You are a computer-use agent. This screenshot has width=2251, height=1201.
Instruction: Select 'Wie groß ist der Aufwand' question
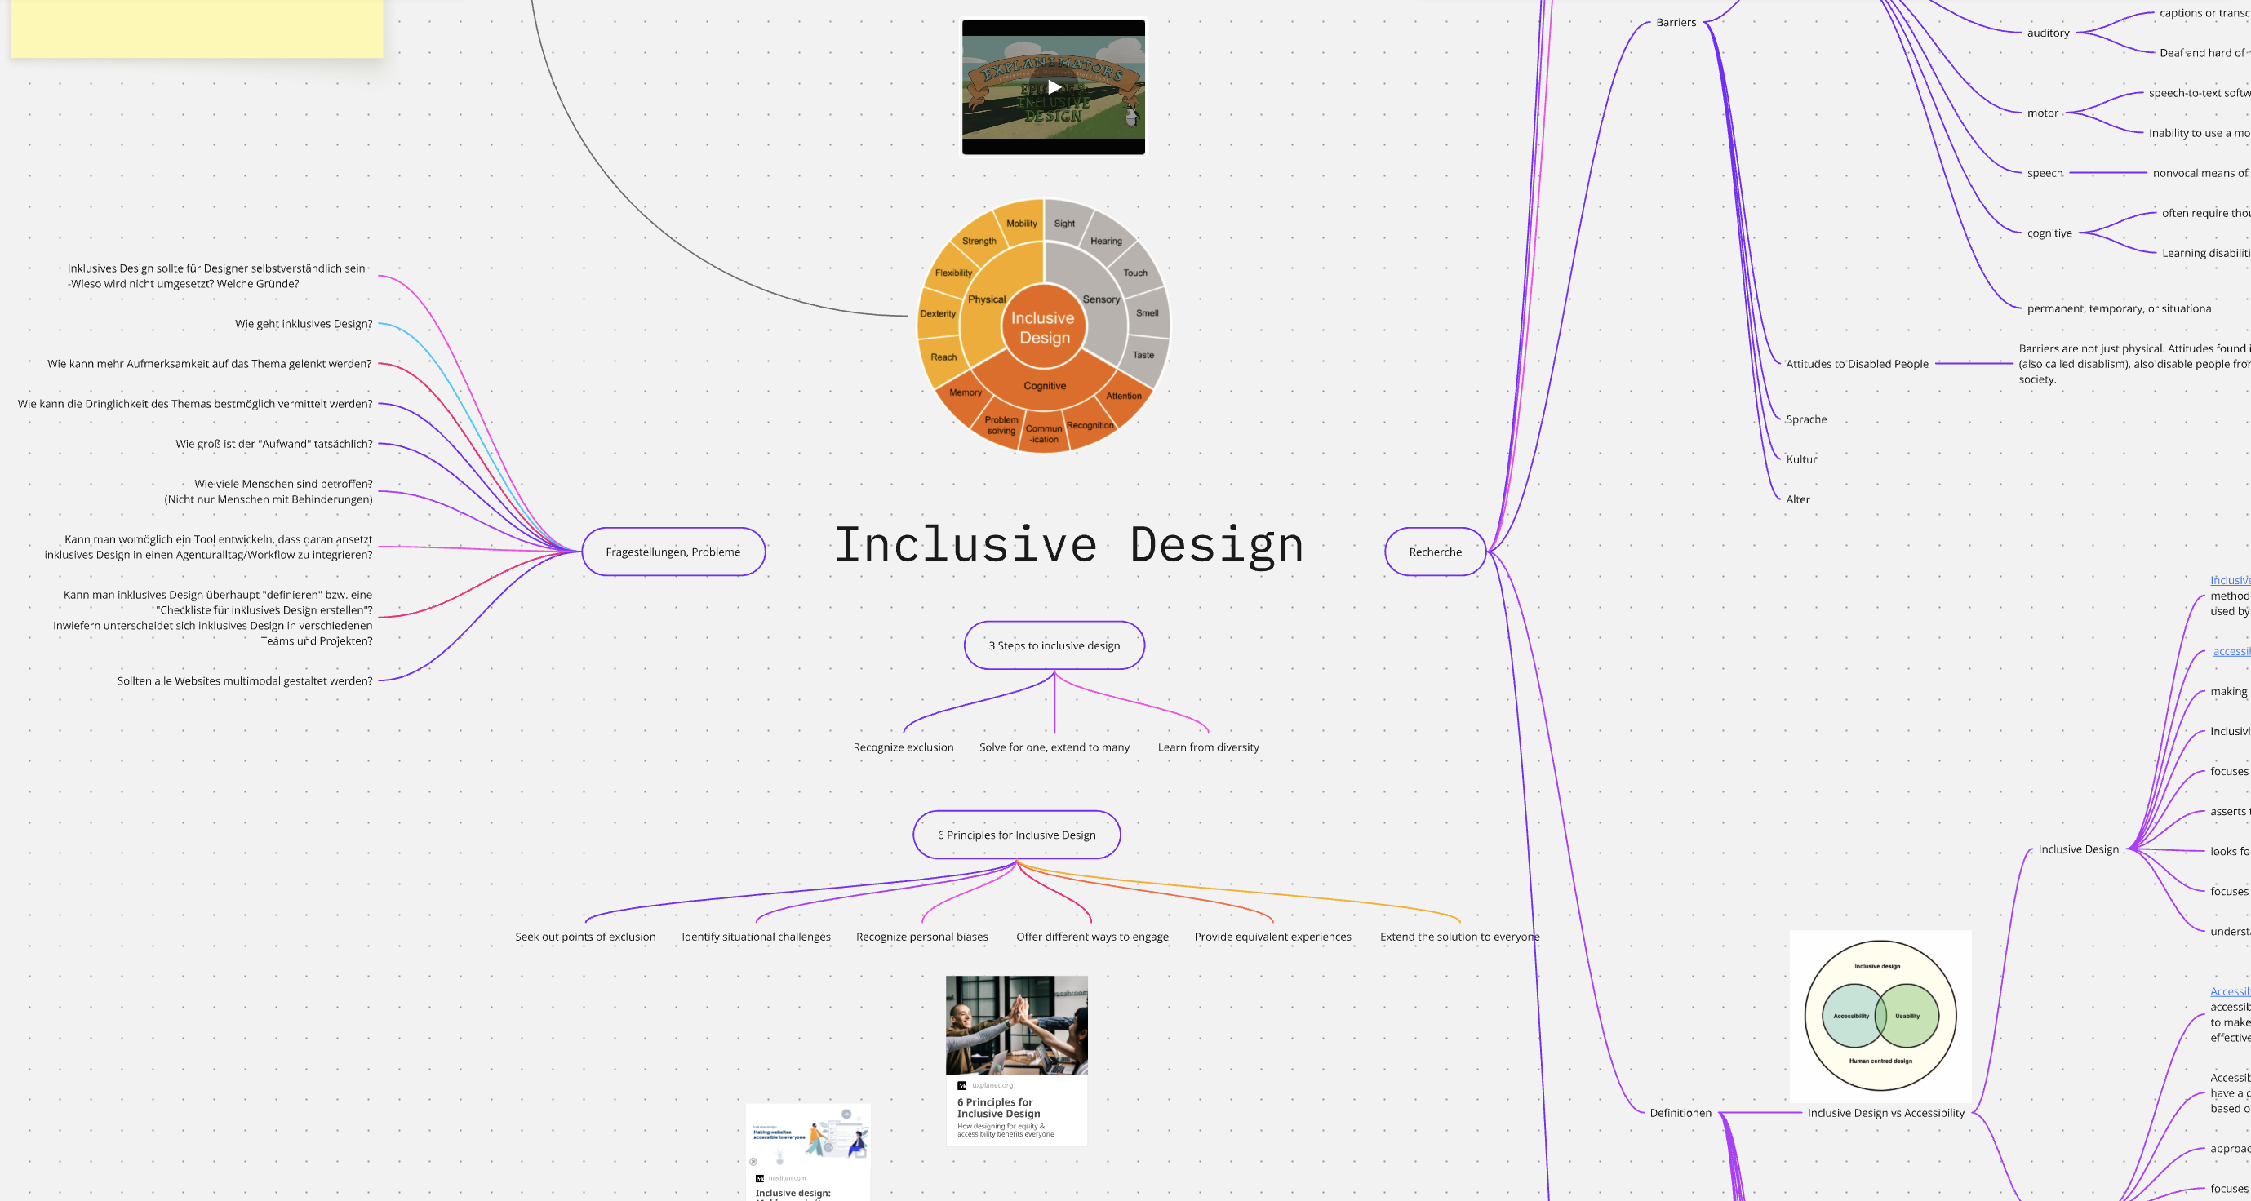pos(273,444)
